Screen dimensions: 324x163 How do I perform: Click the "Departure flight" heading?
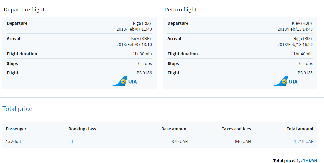click(x=24, y=10)
